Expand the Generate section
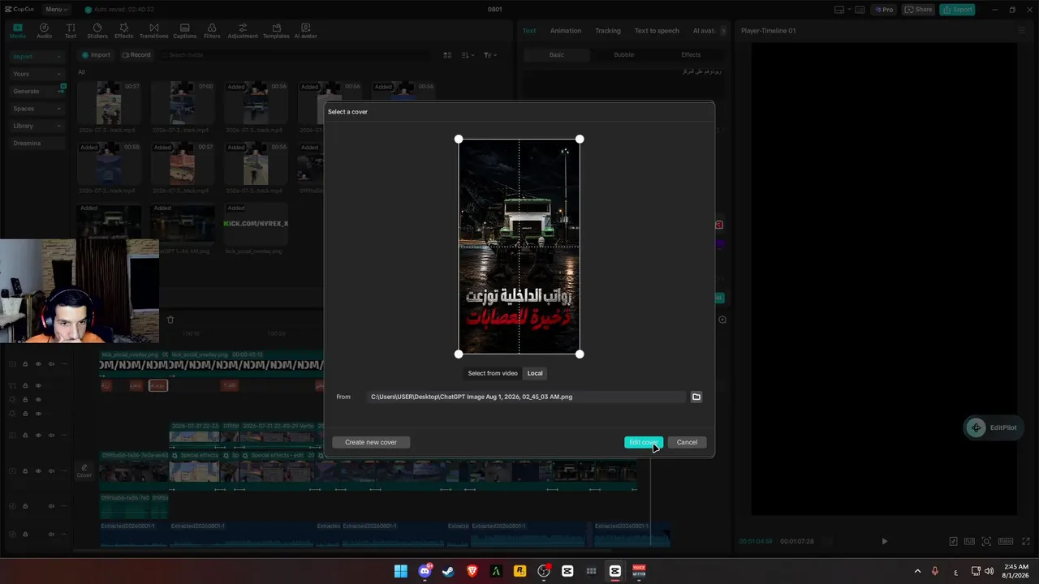This screenshot has height=584, width=1039. click(37, 91)
